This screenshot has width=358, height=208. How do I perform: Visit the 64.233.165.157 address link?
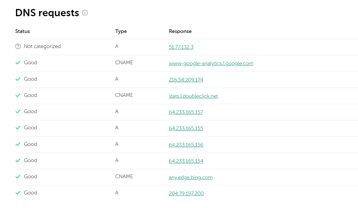pyautogui.click(x=186, y=112)
